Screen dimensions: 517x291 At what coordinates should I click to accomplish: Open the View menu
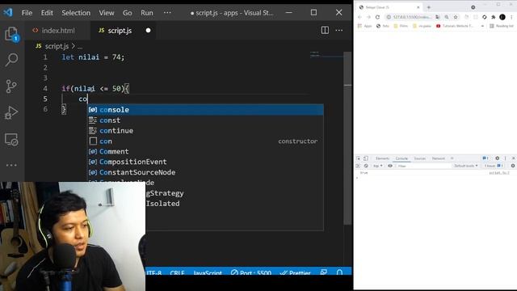pos(107,13)
